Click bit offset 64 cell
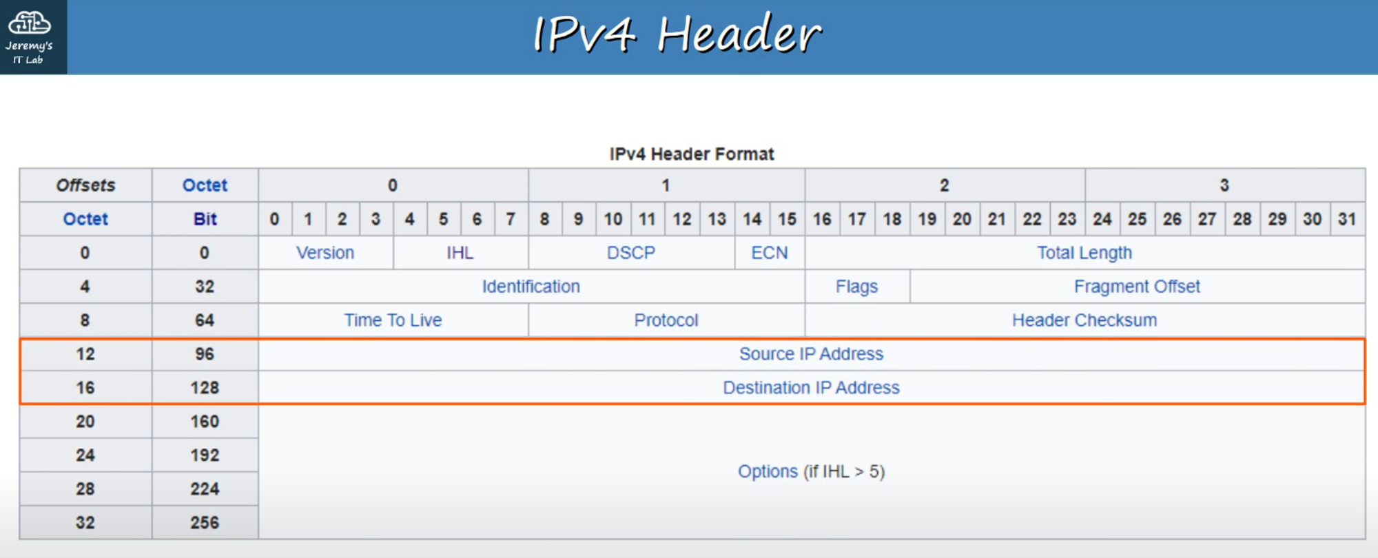1378x558 pixels. tap(205, 320)
